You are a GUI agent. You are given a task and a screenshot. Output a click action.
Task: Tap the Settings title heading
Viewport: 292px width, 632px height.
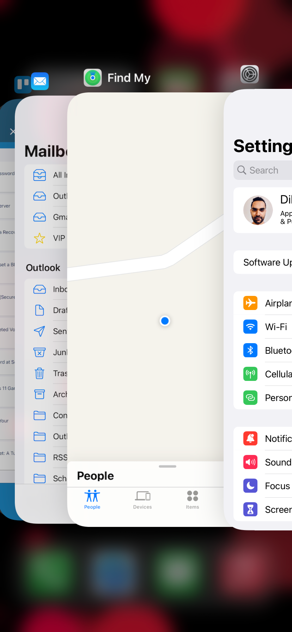coord(263,146)
